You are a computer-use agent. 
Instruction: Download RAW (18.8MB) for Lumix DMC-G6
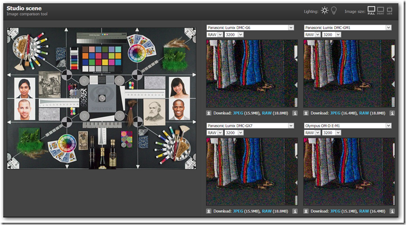coord(267,113)
